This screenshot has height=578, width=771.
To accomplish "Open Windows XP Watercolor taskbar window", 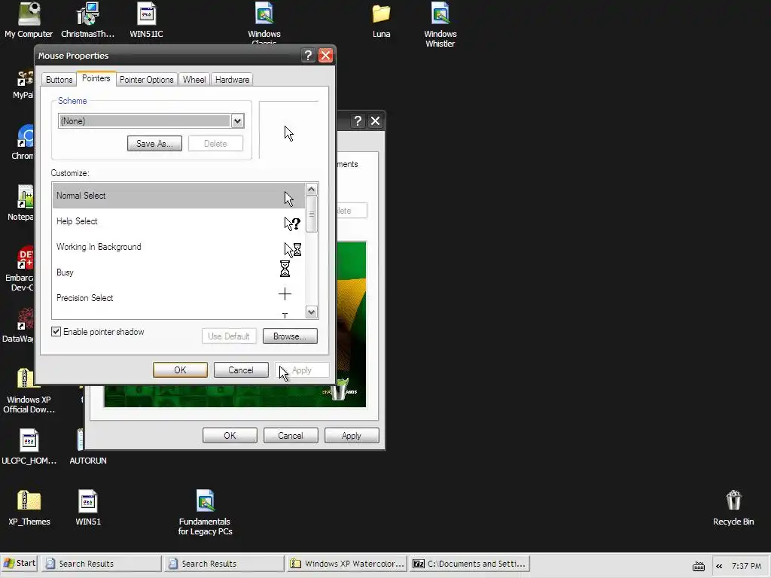I will [x=347, y=564].
